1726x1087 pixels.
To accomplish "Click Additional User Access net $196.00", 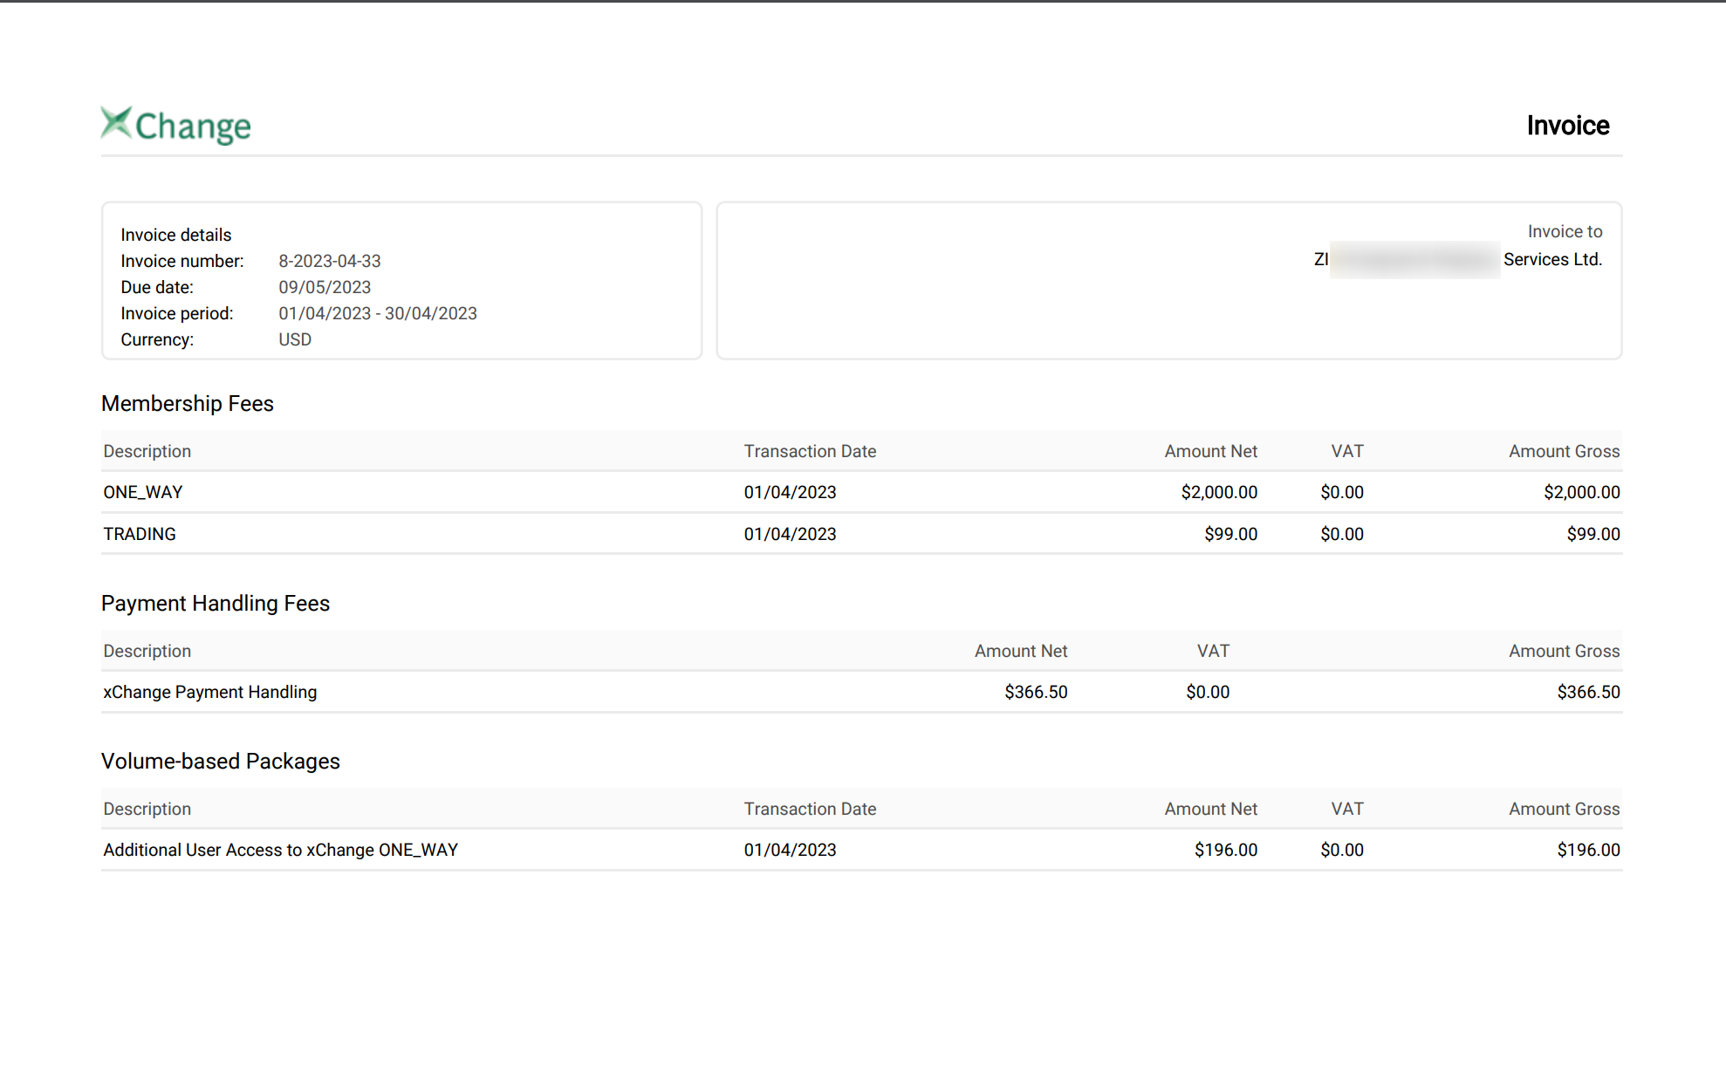I will coord(1226,850).
